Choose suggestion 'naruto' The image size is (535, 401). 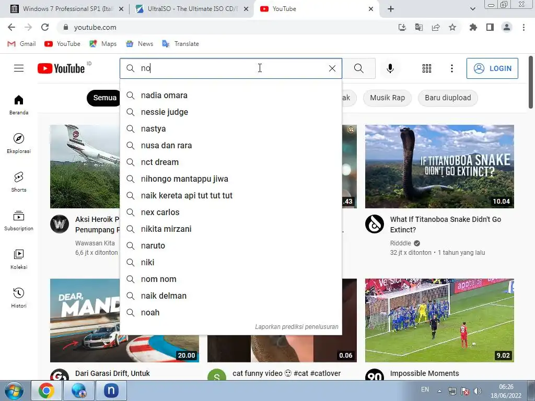click(x=231, y=245)
